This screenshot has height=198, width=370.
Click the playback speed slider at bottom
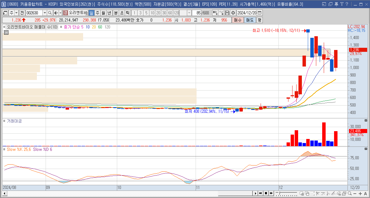click(x=286, y=194)
